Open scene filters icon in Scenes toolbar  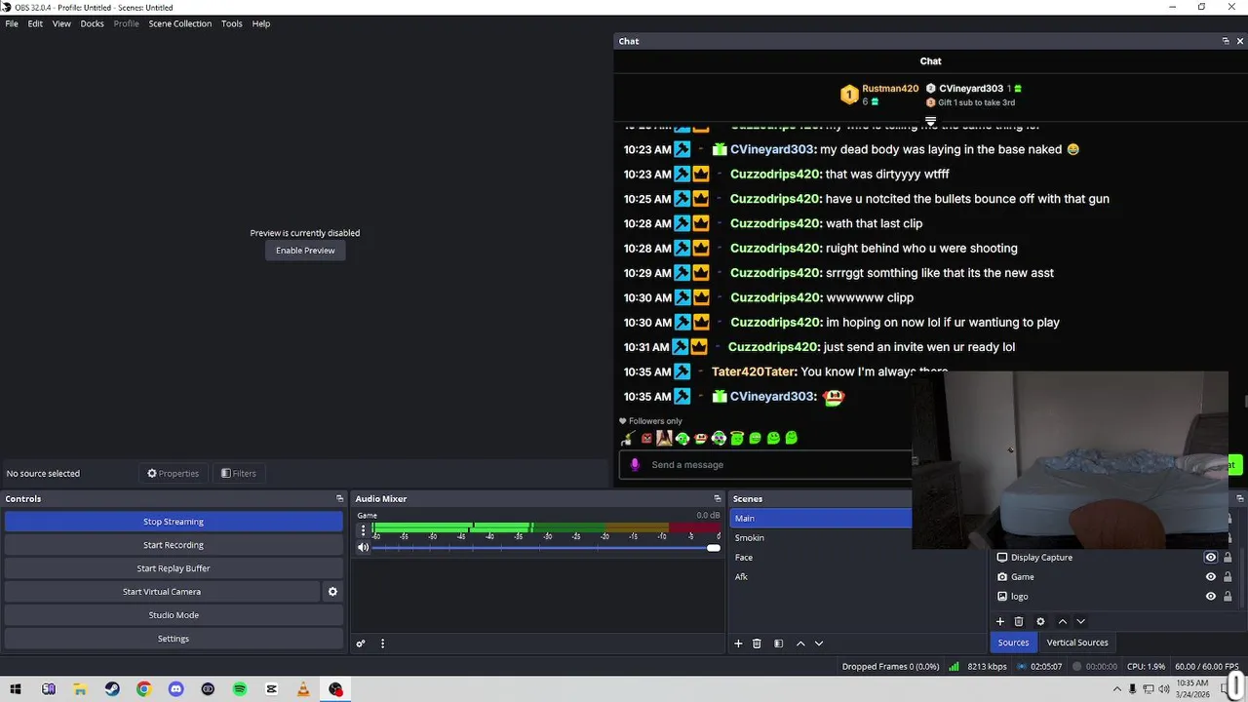(778, 643)
